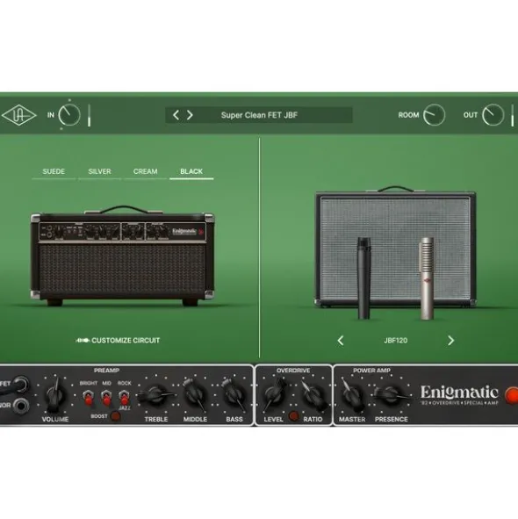Click the JBF120 cabinet name
518x519 pixels.
[x=396, y=340]
